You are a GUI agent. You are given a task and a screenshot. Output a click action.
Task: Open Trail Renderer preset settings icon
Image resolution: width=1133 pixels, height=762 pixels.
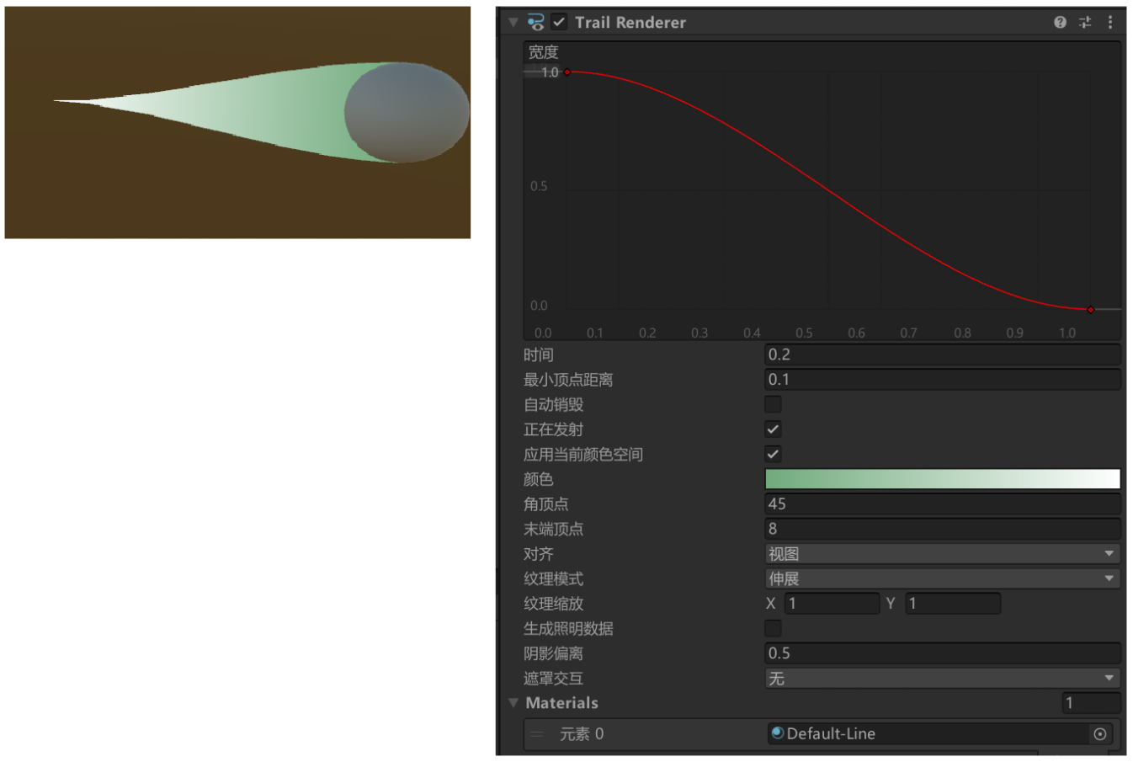pyautogui.click(x=1085, y=23)
